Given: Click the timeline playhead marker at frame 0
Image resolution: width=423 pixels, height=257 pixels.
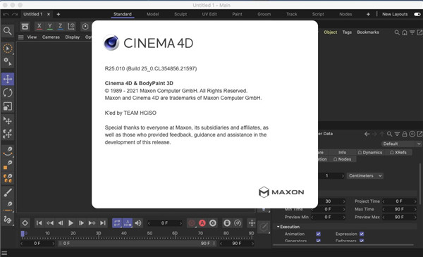Looking at the screenshot, I should [x=23, y=234].
